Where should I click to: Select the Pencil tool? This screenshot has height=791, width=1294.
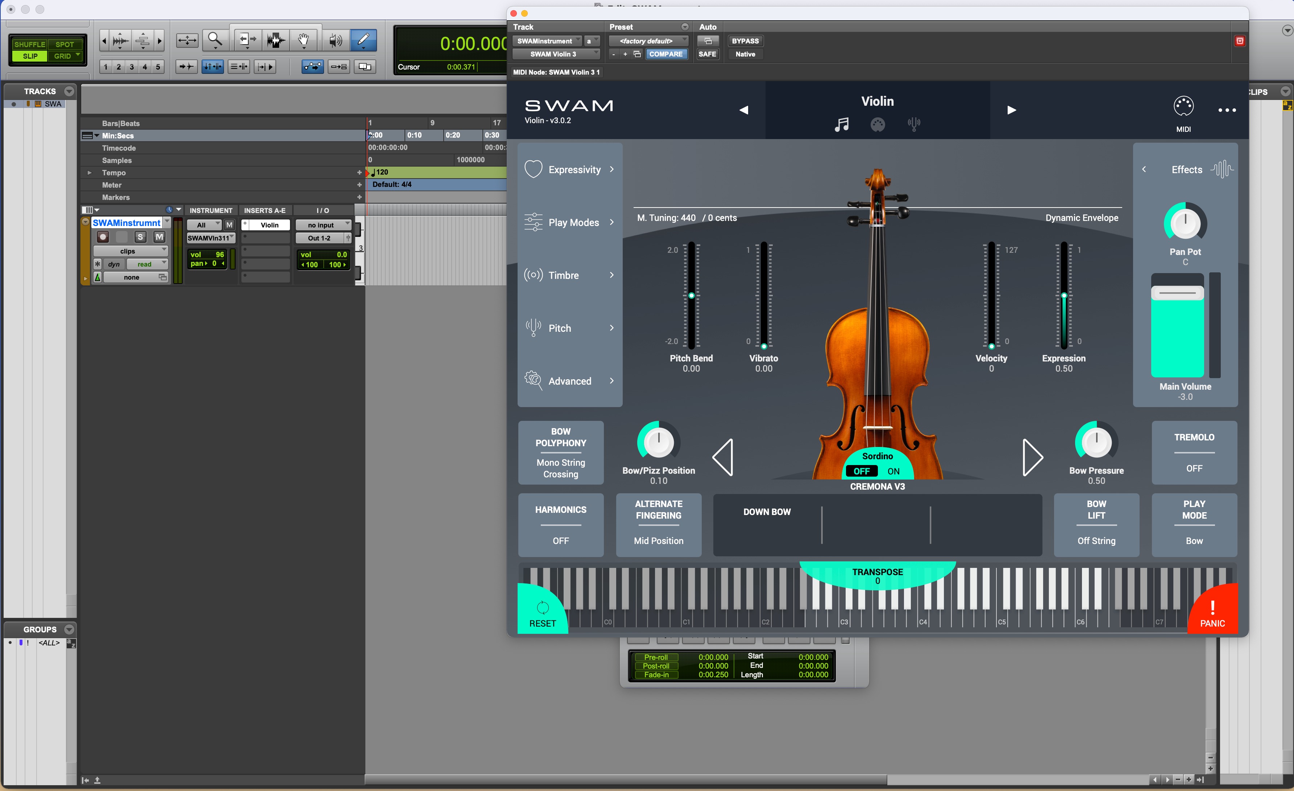pyautogui.click(x=364, y=40)
